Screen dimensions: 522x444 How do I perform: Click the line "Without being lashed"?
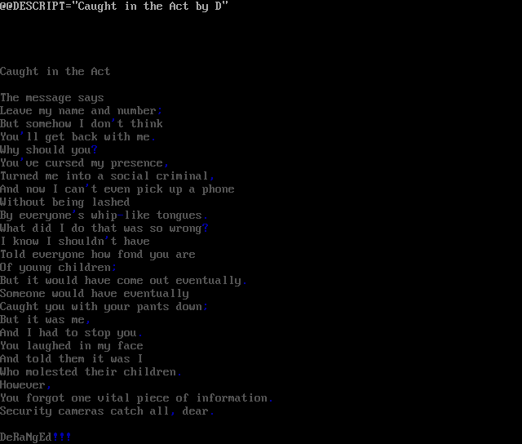tap(65, 202)
